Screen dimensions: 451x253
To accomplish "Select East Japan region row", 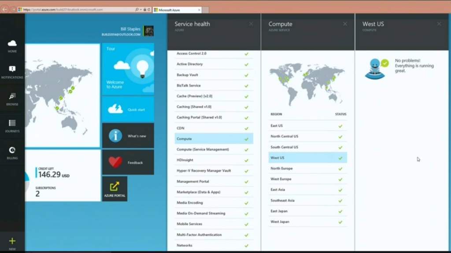I will pos(307,211).
